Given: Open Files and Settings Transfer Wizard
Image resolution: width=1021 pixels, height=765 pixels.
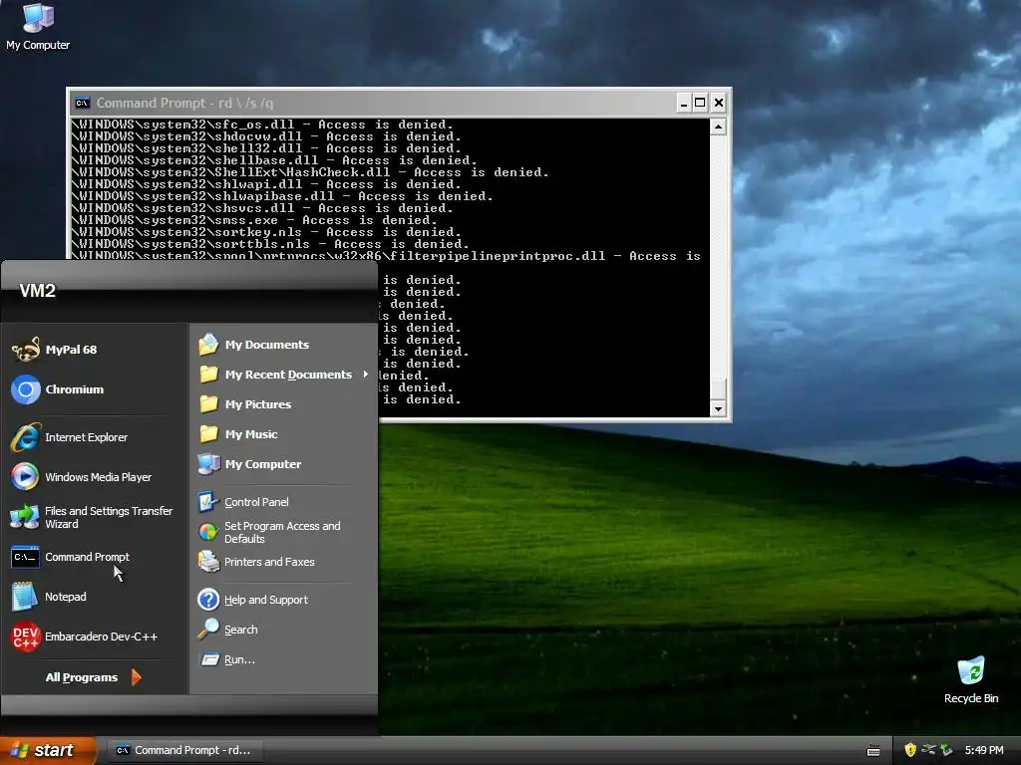Looking at the screenshot, I should pos(92,517).
